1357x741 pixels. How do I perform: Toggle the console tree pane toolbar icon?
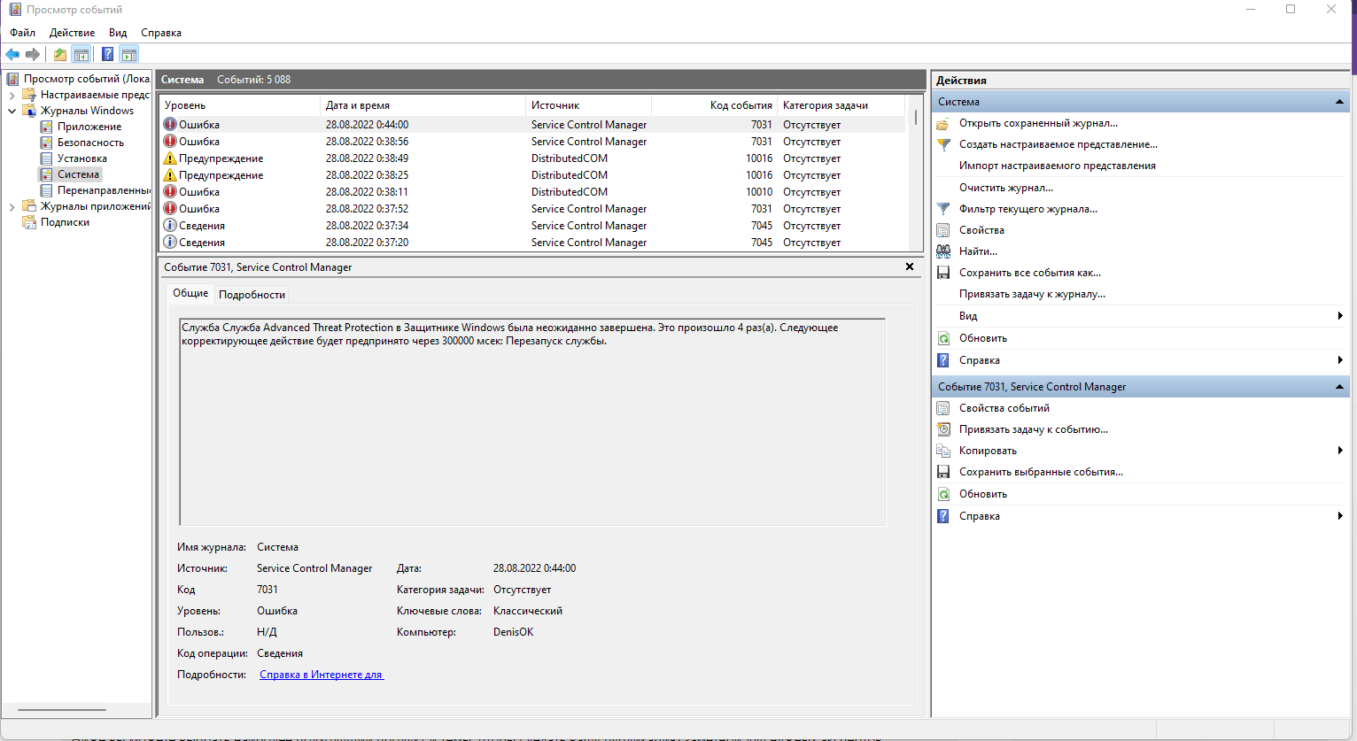[81, 54]
